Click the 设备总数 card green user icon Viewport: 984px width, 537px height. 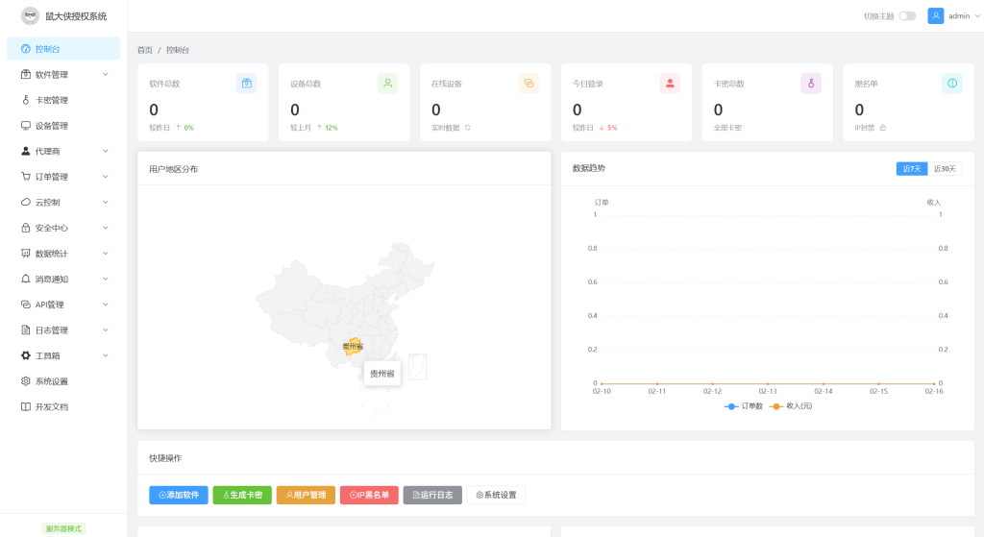[x=388, y=84]
